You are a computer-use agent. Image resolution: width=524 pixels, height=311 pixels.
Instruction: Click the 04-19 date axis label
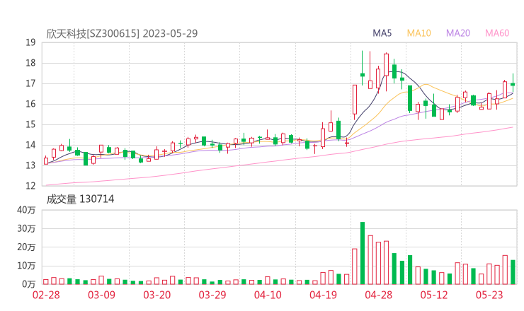coord(323,295)
